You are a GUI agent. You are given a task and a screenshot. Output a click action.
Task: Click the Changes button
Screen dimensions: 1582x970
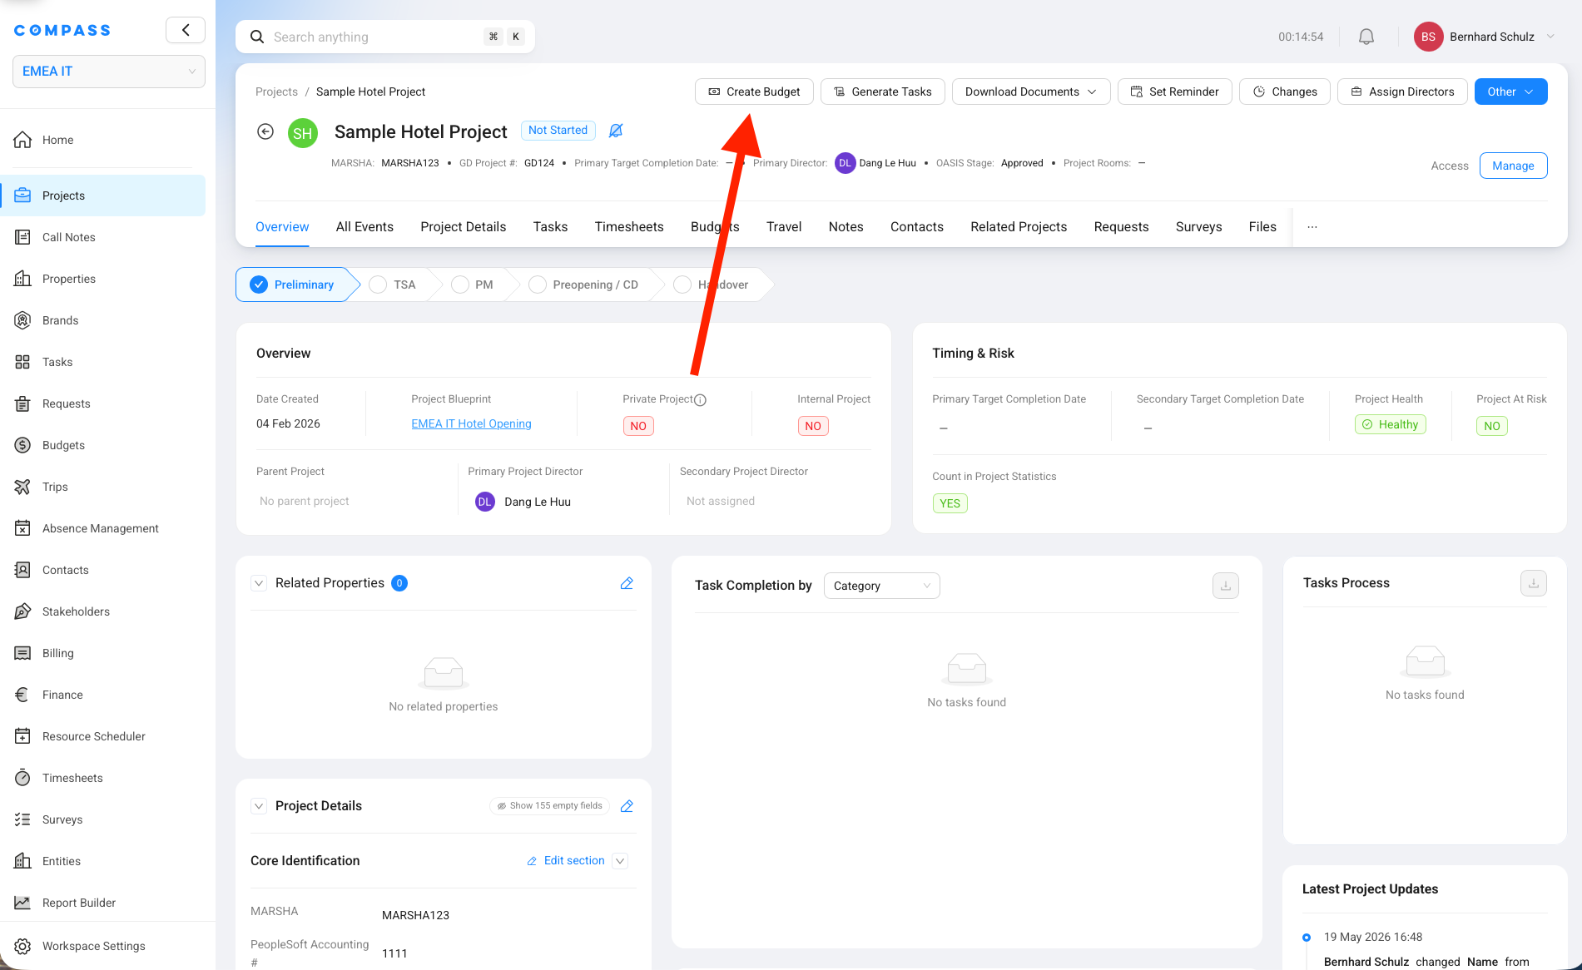click(x=1285, y=92)
